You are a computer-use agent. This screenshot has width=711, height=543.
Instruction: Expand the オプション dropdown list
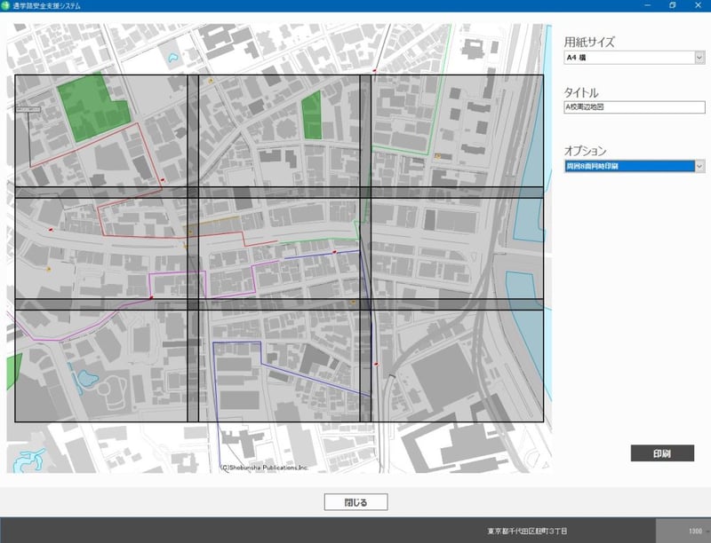tap(699, 166)
